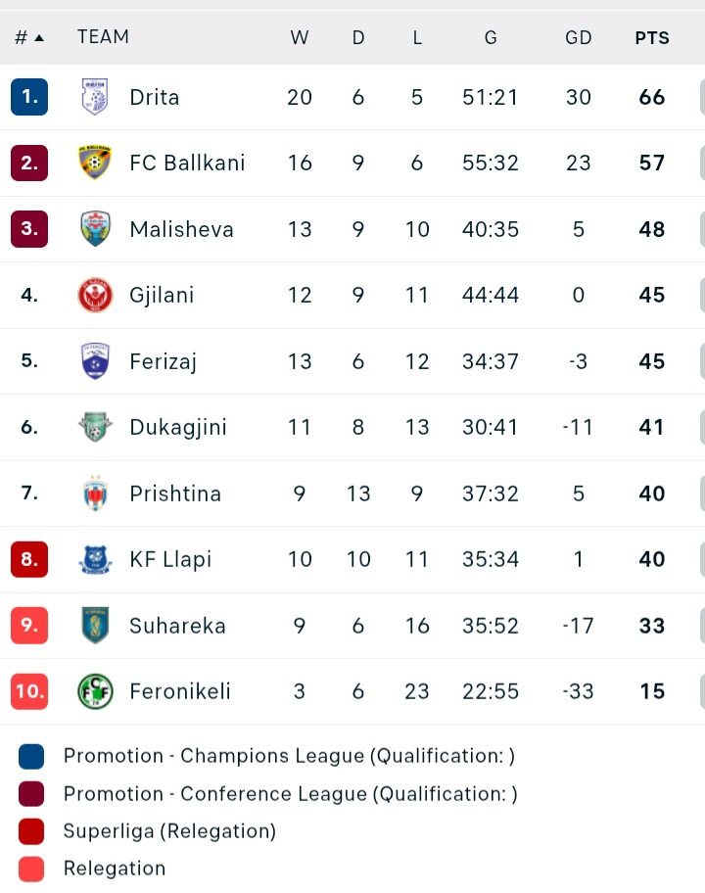Click the red Gjilani crest
Screen dimensions: 705x893
[95, 295]
